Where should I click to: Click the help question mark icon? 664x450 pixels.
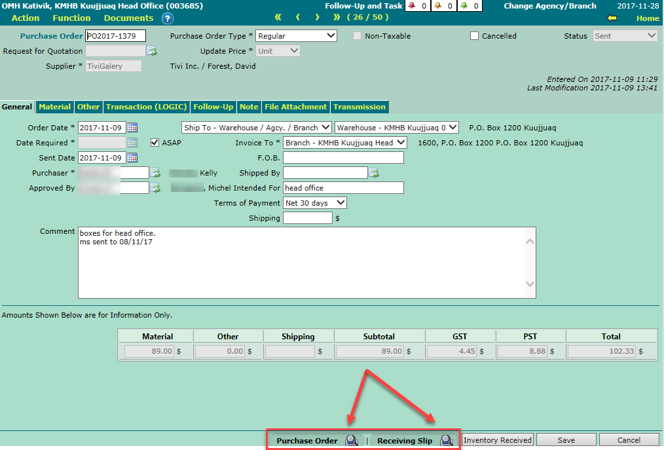tap(168, 18)
